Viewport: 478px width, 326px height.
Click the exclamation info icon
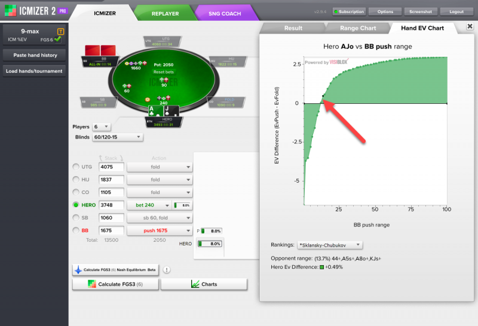[166, 270]
